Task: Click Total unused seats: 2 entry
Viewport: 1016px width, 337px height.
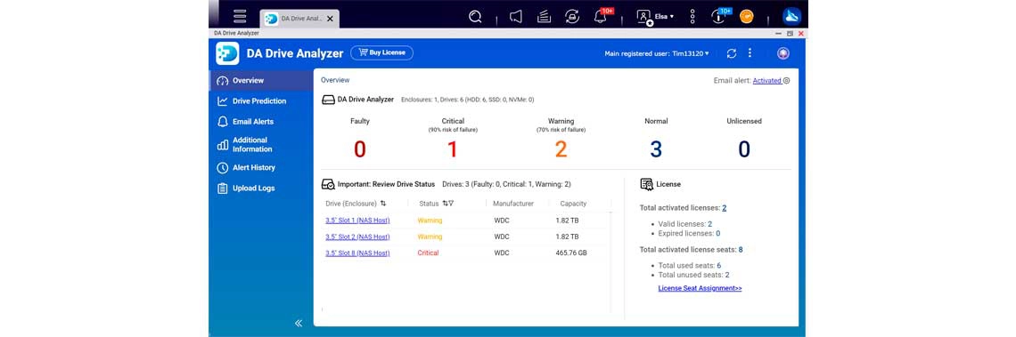Action: pyautogui.click(x=693, y=275)
